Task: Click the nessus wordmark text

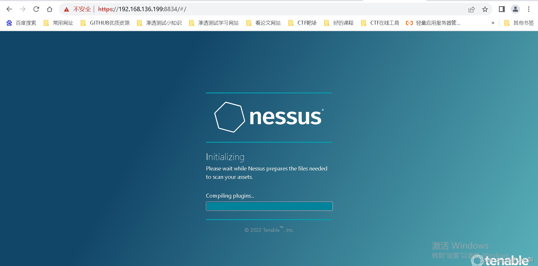Action: coord(286,117)
